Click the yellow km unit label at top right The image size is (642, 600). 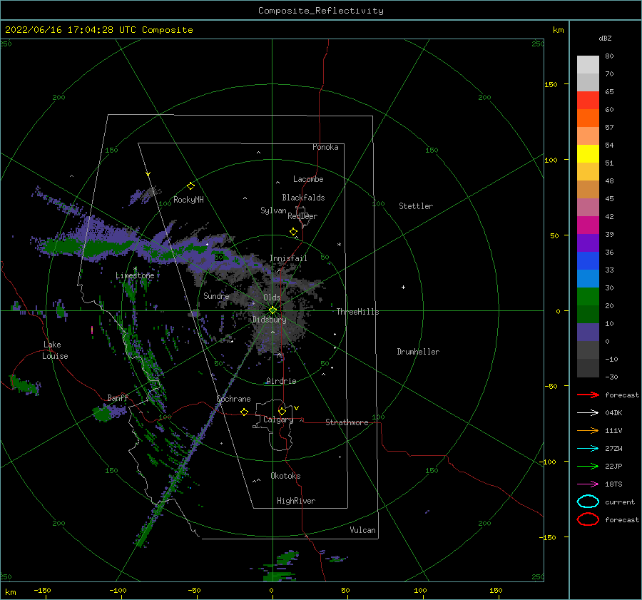[x=558, y=30]
